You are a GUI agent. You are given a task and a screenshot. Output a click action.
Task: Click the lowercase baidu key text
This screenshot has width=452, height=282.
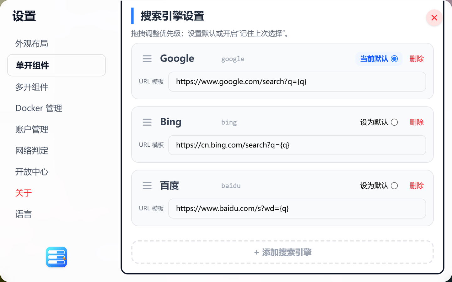point(231,186)
